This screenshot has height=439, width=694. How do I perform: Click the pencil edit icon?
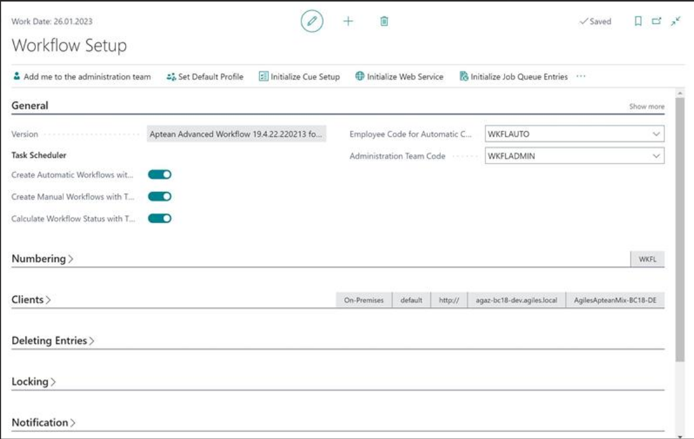312,21
